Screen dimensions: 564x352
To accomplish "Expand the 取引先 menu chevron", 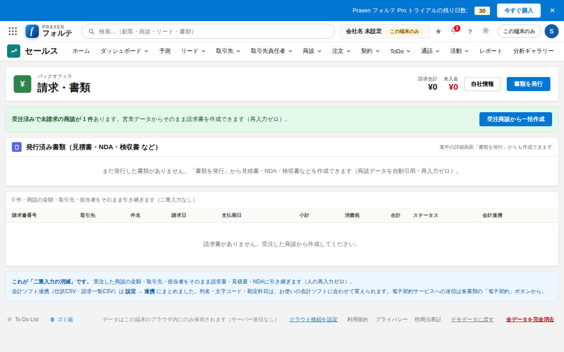I will tap(238, 51).
